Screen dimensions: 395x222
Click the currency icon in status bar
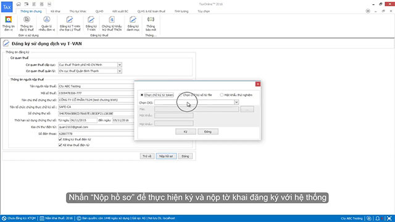369,218
